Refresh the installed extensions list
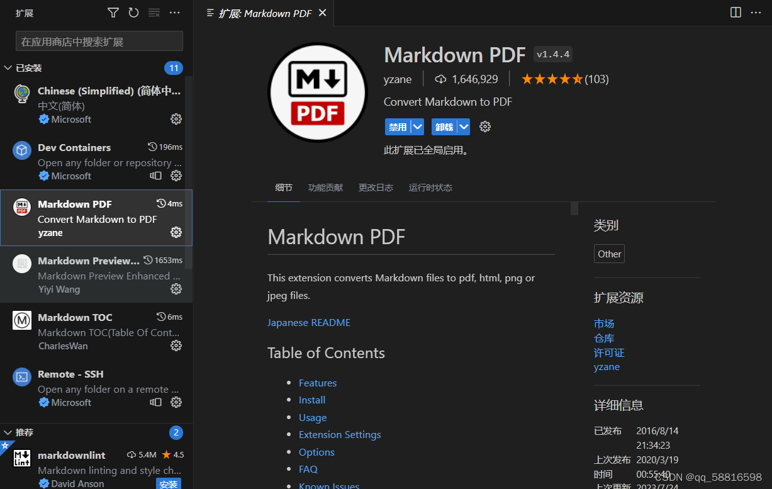Image resolution: width=772 pixels, height=489 pixels. click(133, 12)
